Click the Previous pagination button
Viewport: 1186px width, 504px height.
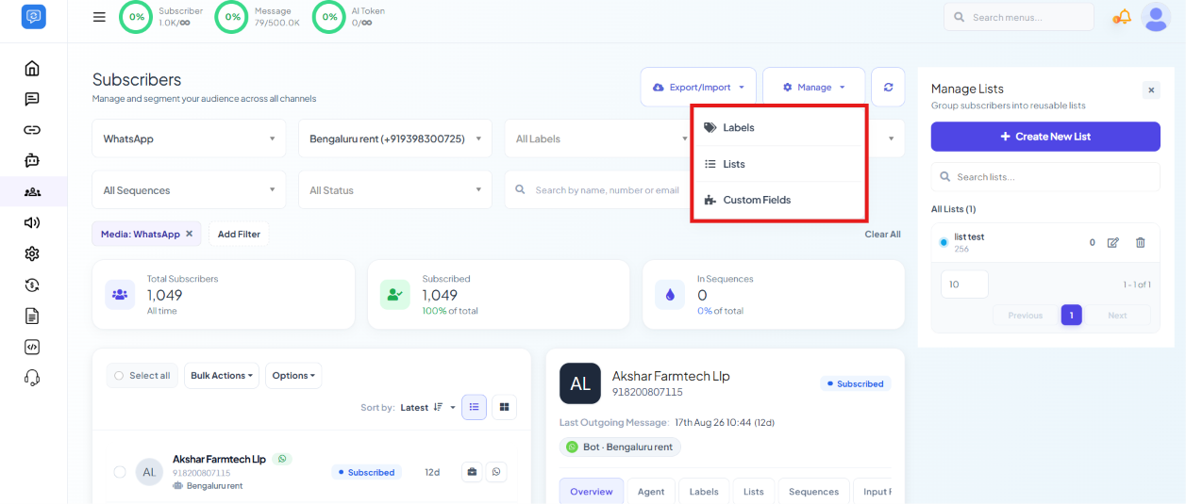(1026, 315)
